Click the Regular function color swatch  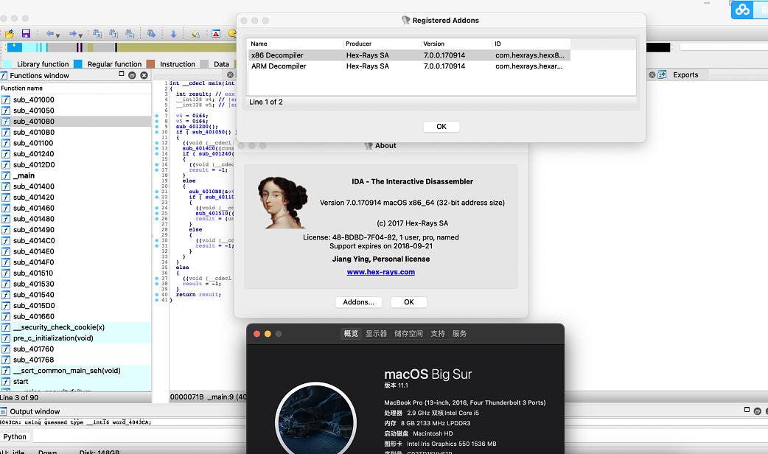[78, 64]
